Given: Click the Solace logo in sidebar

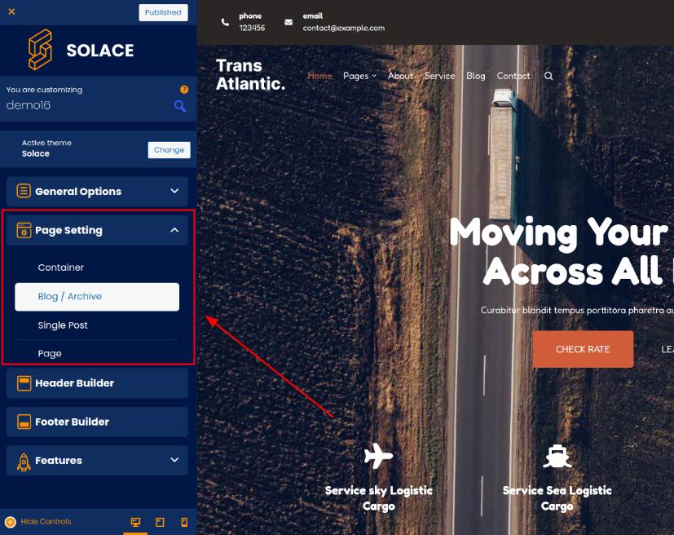Looking at the screenshot, I should click(81, 51).
